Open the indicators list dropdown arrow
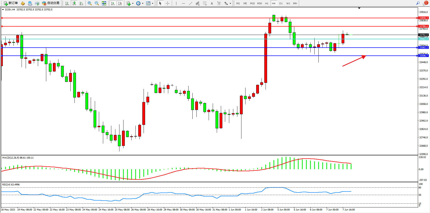 tap(133, 4)
